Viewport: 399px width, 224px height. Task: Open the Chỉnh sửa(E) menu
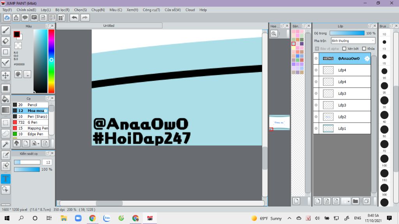click(x=26, y=10)
